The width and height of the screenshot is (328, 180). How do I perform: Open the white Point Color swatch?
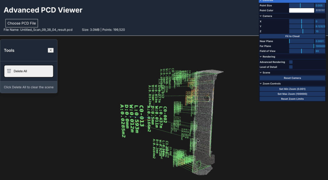pos(301,11)
